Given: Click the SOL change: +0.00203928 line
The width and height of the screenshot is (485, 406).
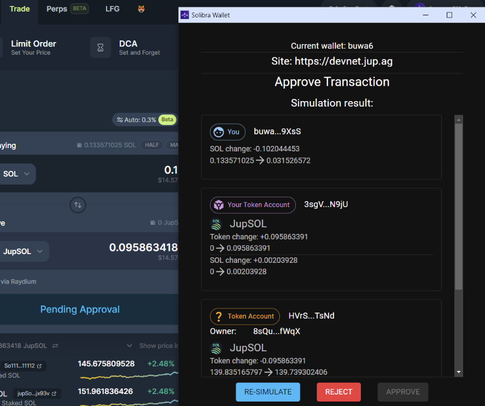Looking at the screenshot, I should (x=254, y=260).
